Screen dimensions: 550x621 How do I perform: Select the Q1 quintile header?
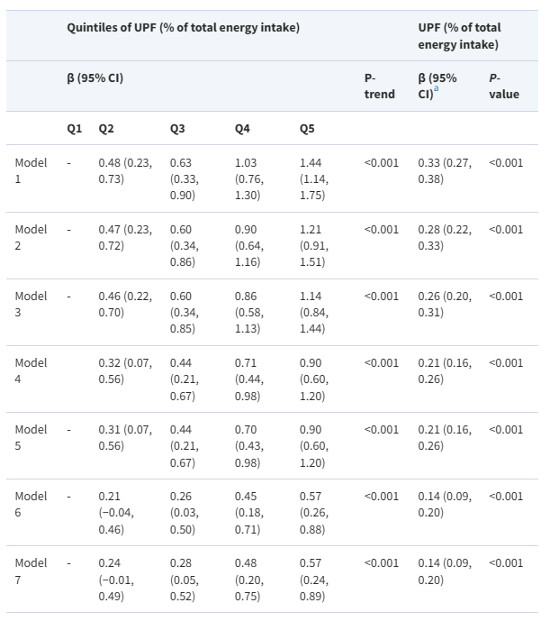point(74,129)
